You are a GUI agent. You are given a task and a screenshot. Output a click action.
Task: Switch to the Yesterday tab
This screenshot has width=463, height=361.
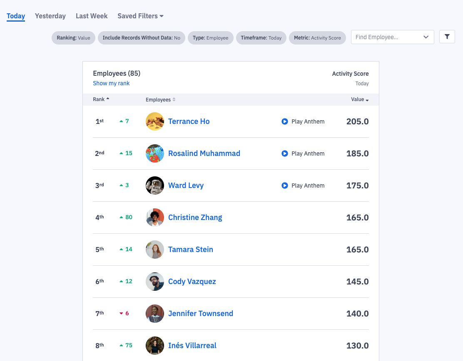point(50,16)
